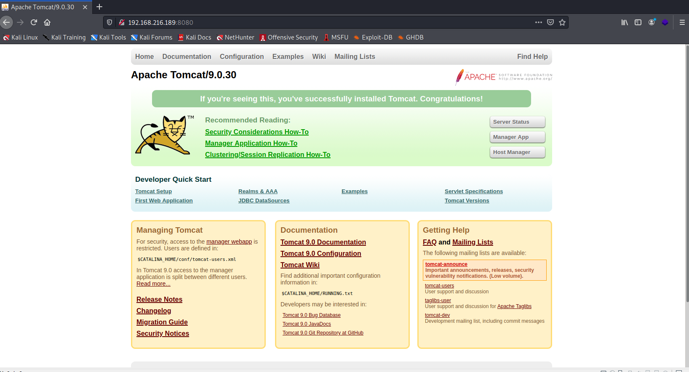Open Servlet Specifications link
The image size is (689, 372).
(x=474, y=191)
